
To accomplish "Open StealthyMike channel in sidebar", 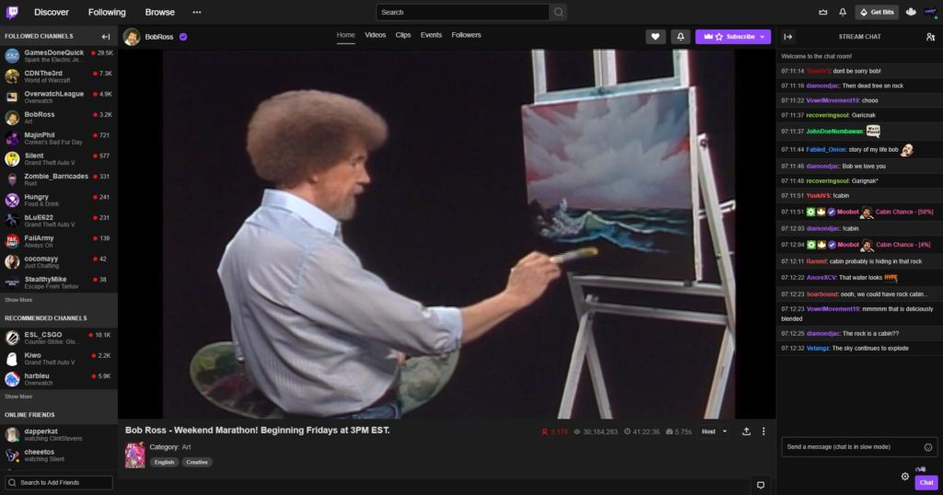I will coord(58,282).
